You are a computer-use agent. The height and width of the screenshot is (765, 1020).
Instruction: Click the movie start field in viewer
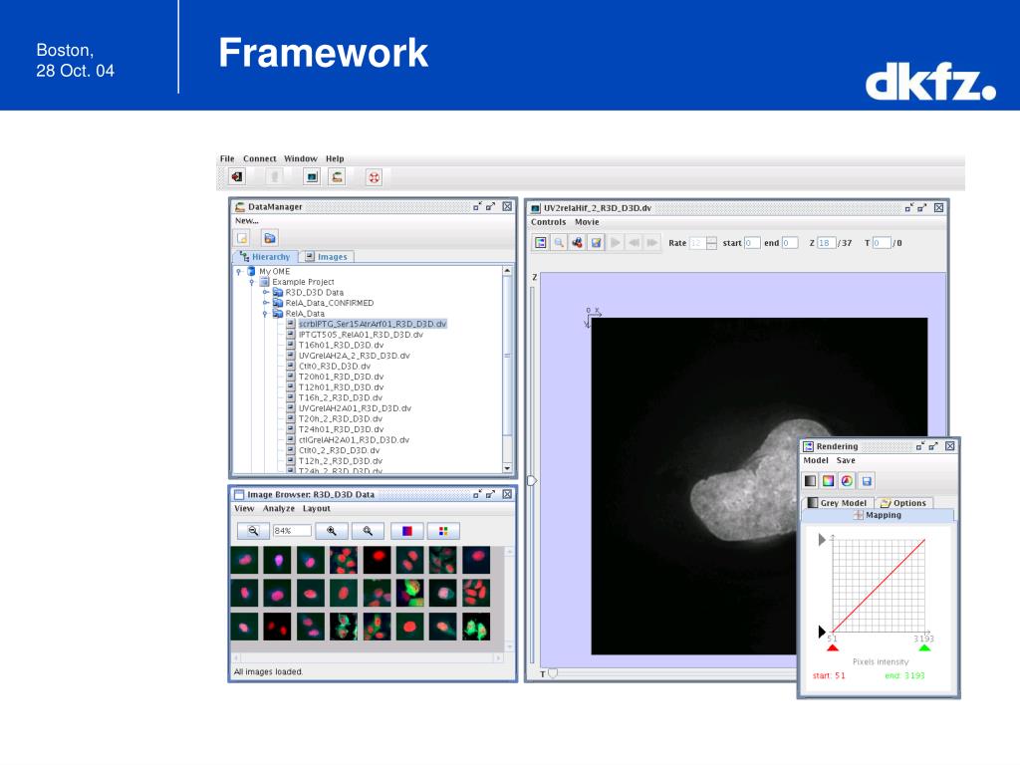tap(751, 243)
